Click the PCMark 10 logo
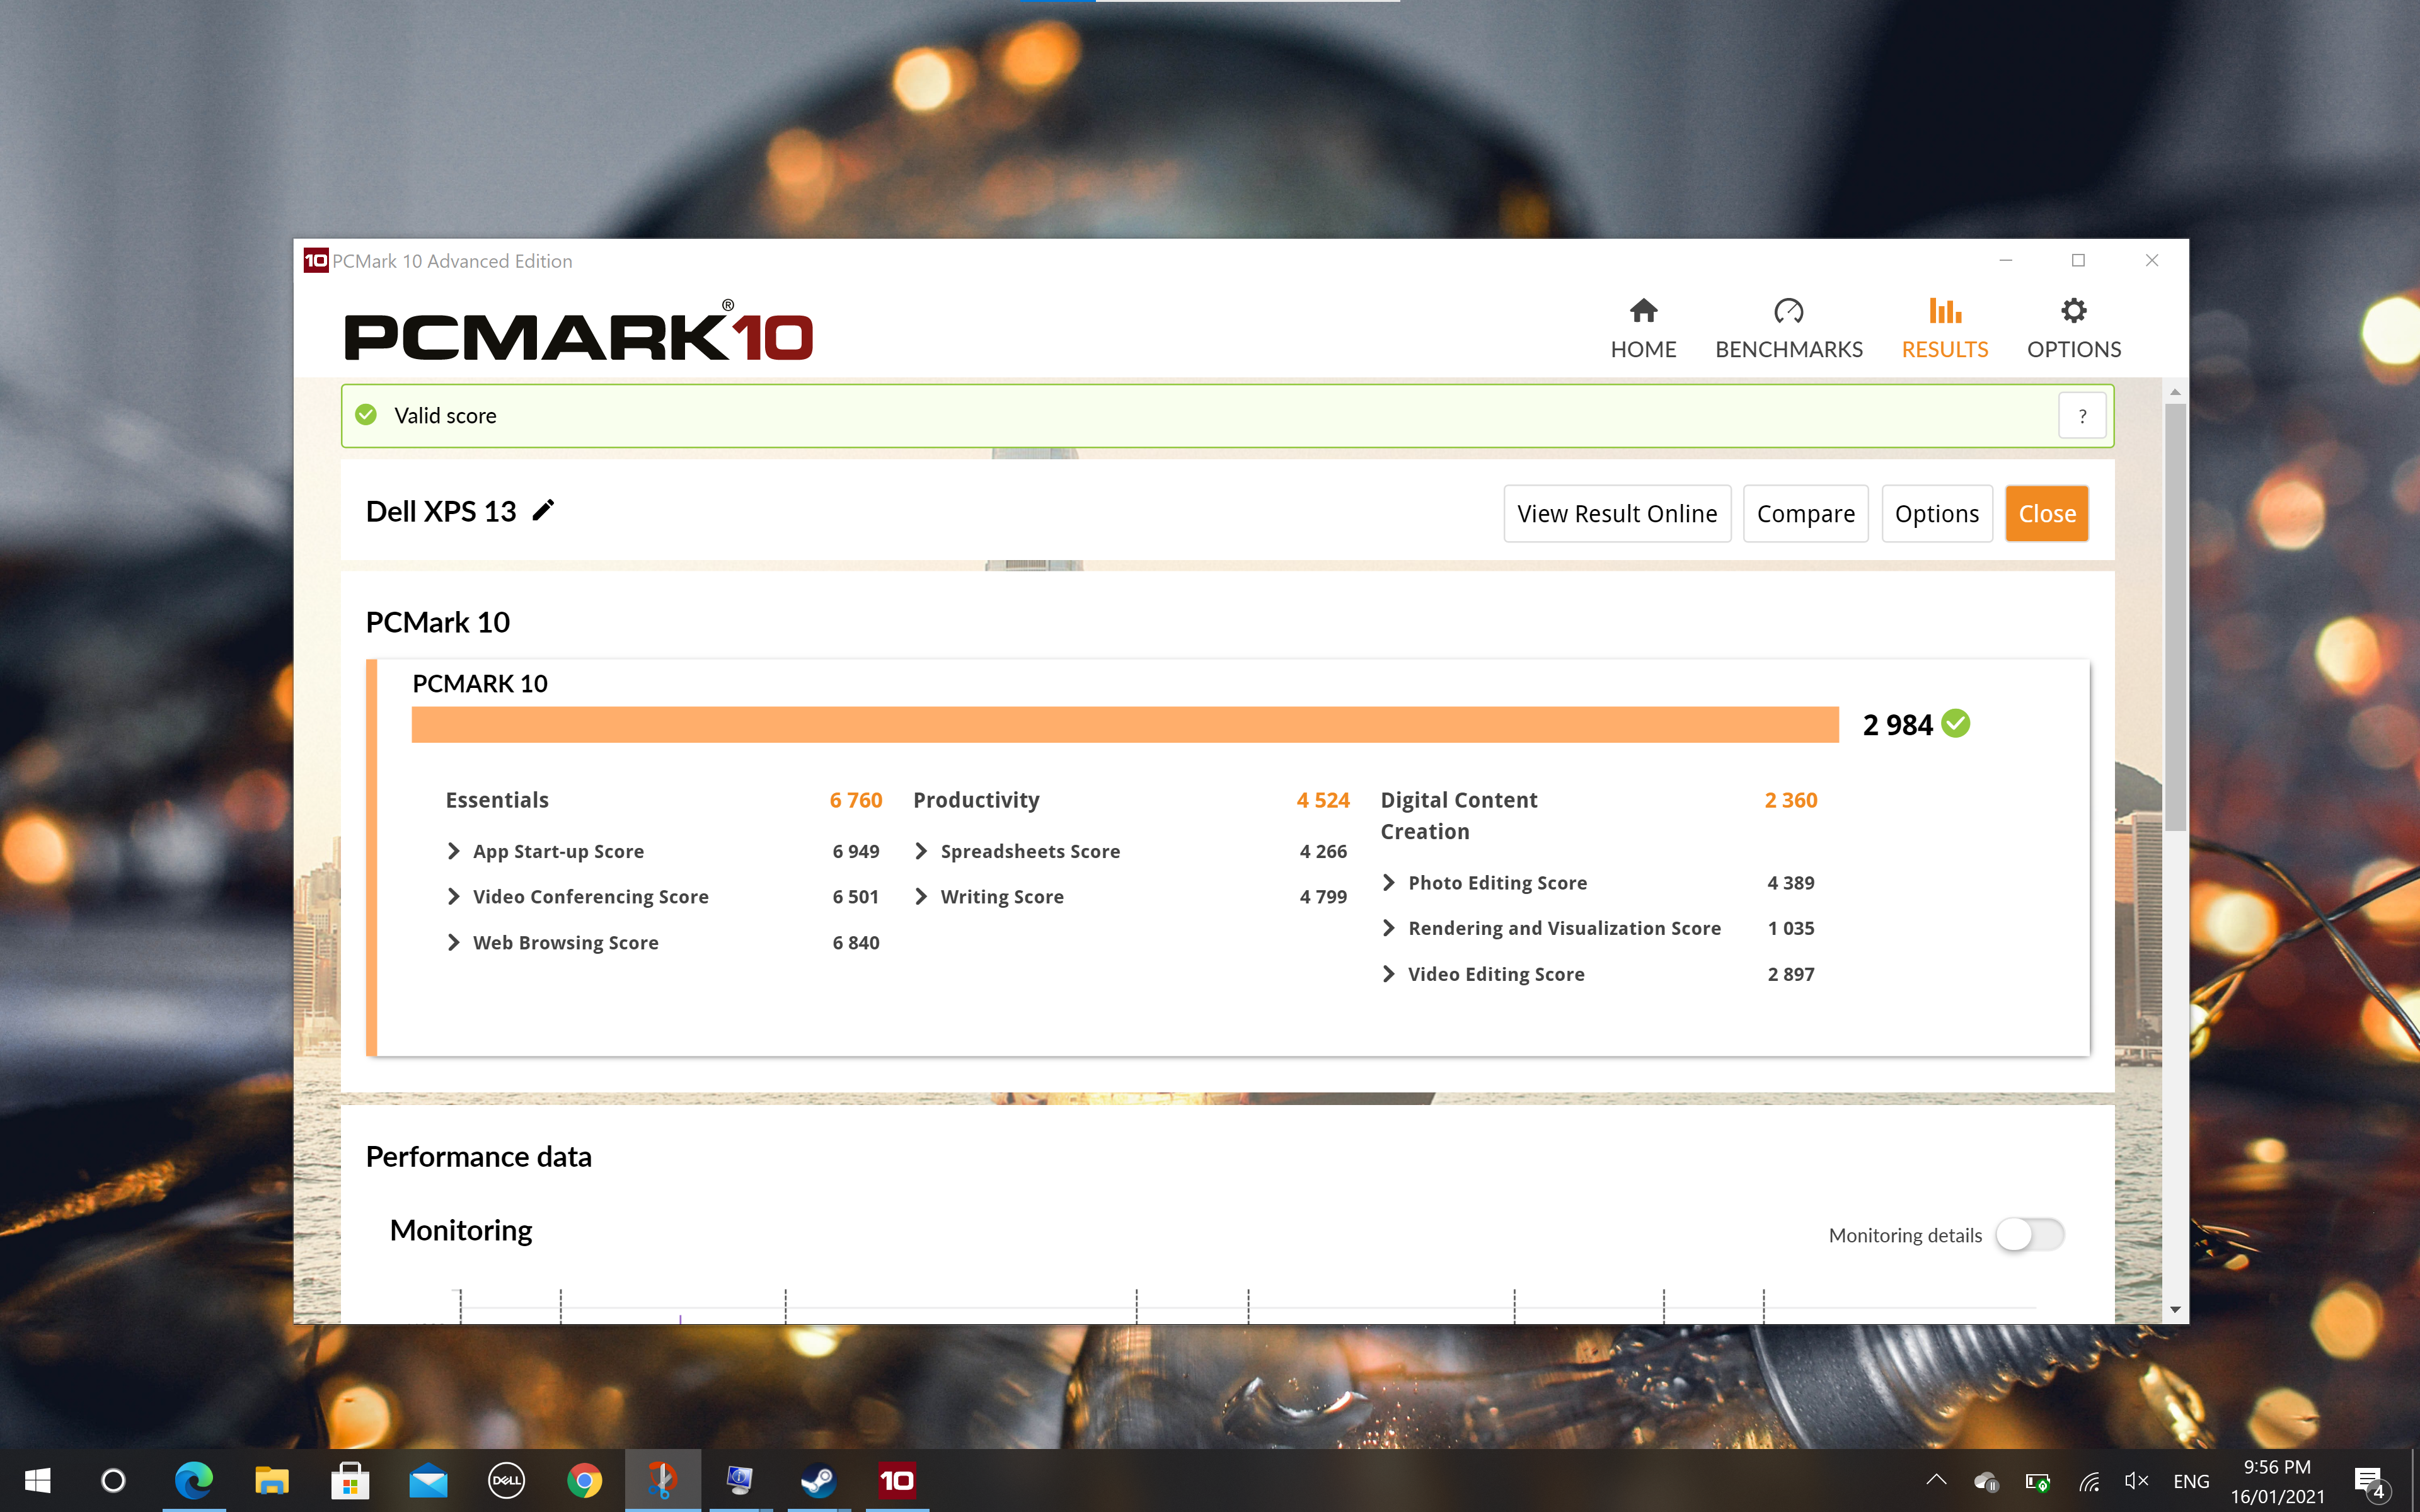 (x=578, y=331)
